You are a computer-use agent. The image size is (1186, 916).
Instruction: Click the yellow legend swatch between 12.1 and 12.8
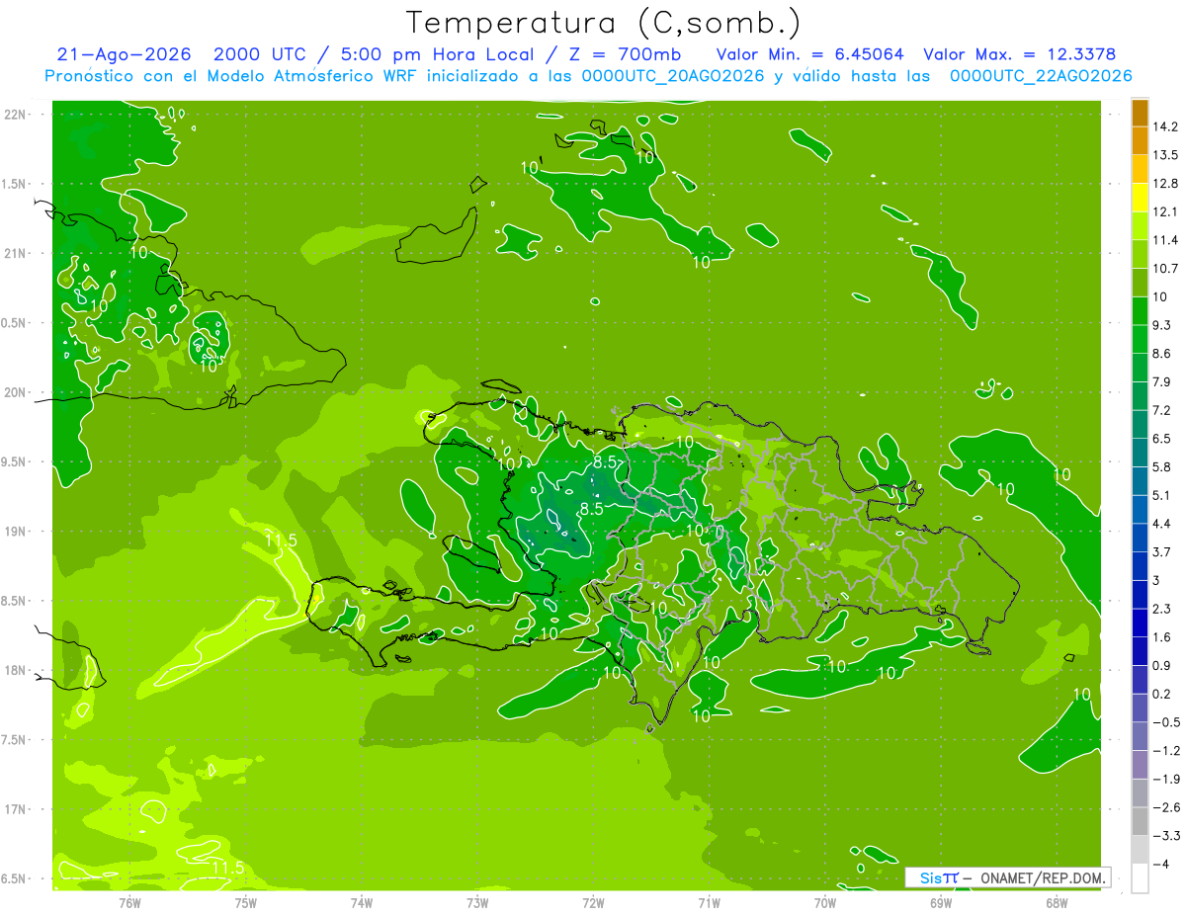click(x=1140, y=198)
